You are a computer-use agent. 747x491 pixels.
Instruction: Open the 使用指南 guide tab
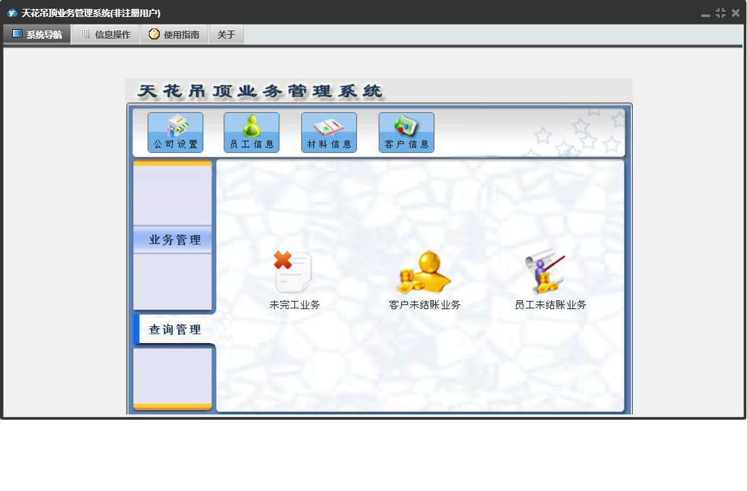pyautogui.click(x=175, y=34)
